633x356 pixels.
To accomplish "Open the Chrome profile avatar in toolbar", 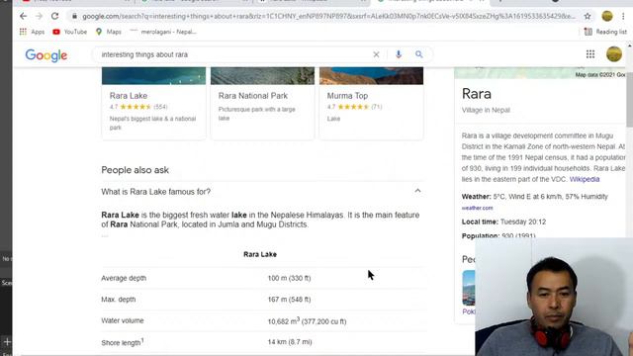I will tap(607, 16).
